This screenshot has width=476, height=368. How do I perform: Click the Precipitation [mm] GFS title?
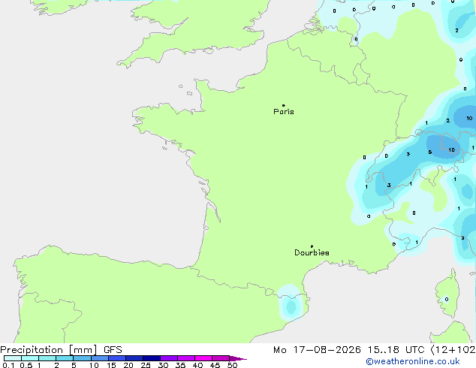61,350
